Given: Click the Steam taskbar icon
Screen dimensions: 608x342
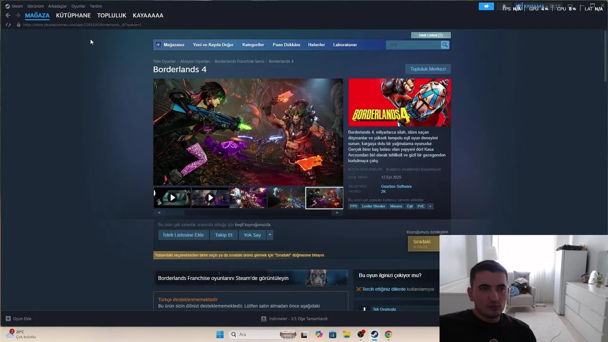Looking at the screenshot, I should click(x=375, y=334).
